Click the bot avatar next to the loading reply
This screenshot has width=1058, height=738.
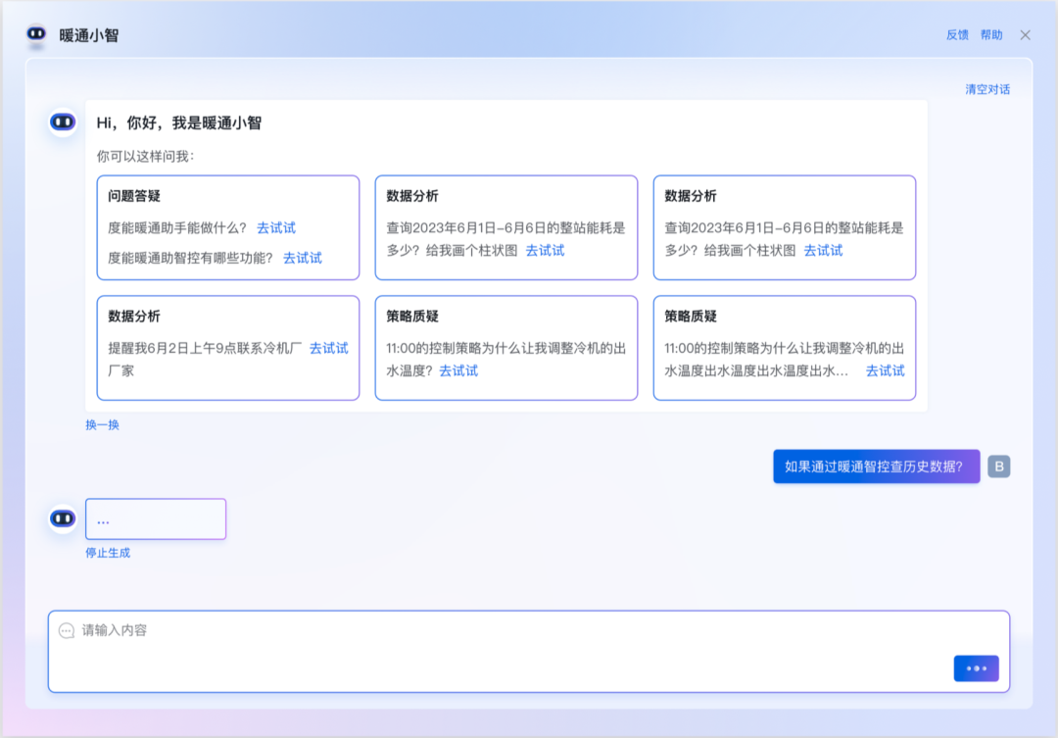tap(63, 518)
